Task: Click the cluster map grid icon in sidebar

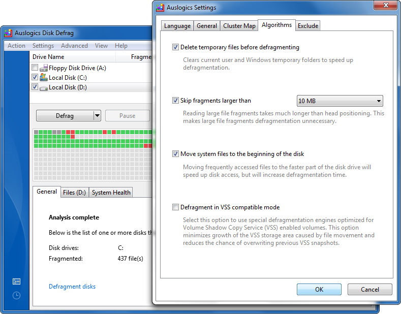Action: pos(16,281)
